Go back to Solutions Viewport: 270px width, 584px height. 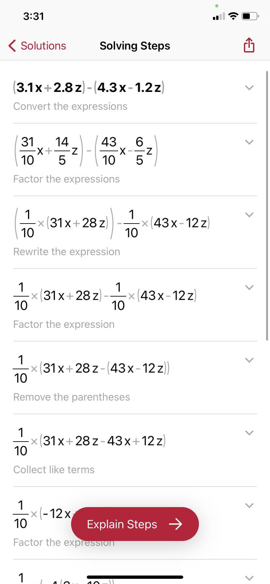click(x=37, y=46)
